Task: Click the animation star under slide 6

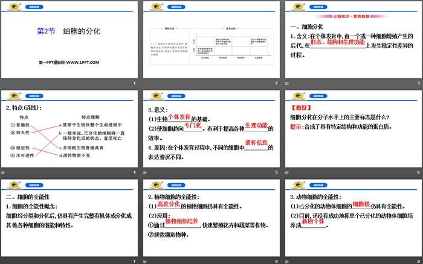Action: [x=287, y=172]
